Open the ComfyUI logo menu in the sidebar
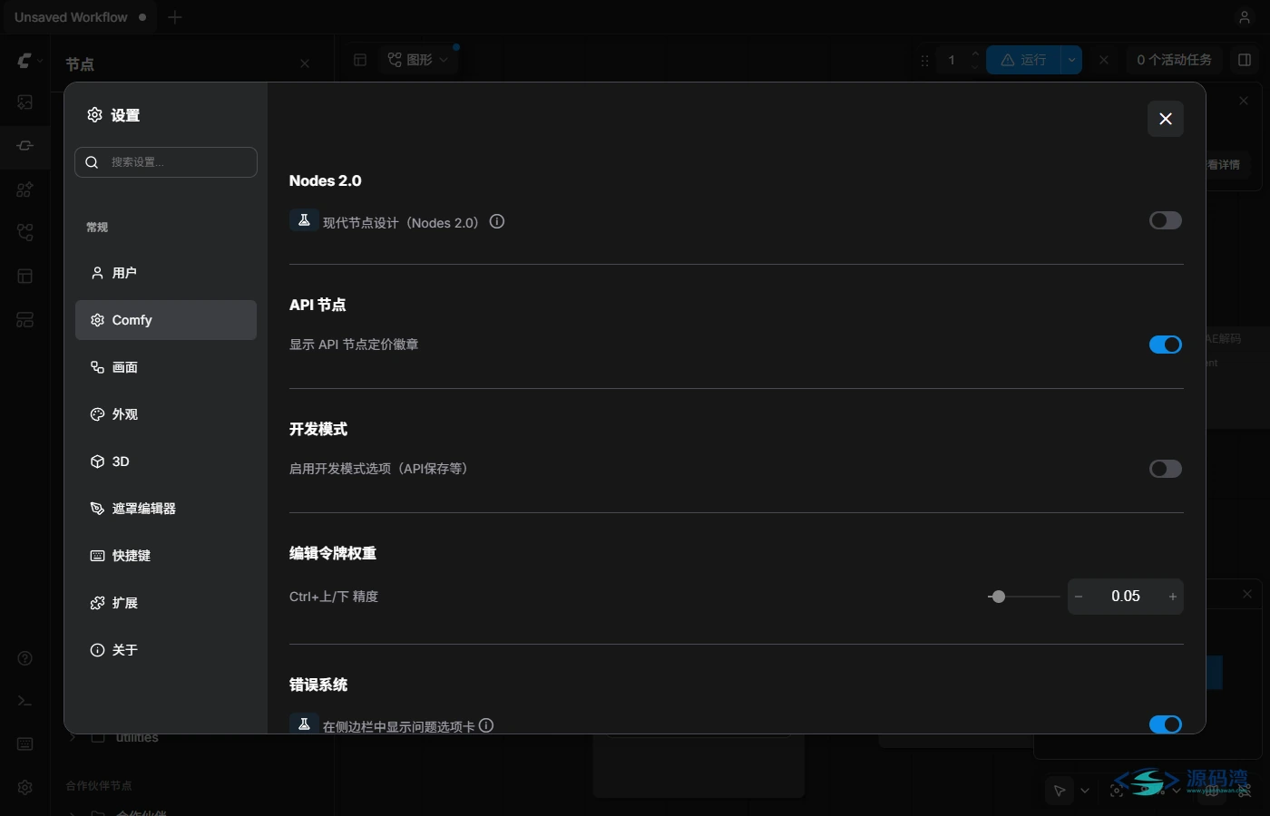1270x816 pixels. (24, 61)
